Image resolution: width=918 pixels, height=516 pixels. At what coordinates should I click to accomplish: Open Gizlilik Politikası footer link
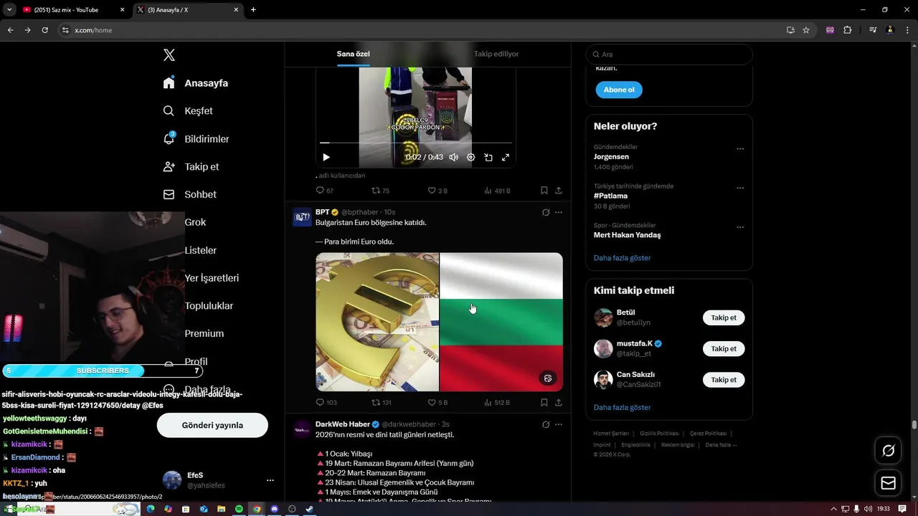click(x=659, y=434)
